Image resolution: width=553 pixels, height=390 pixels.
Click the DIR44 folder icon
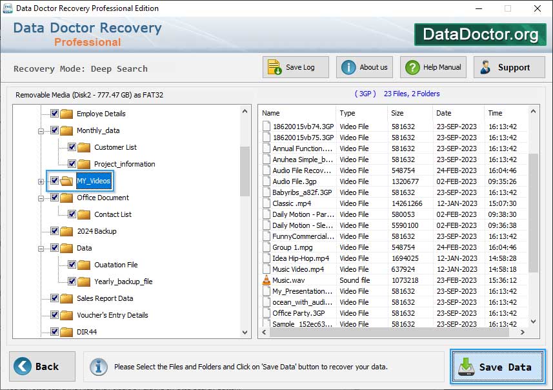[x=66, y=332]
